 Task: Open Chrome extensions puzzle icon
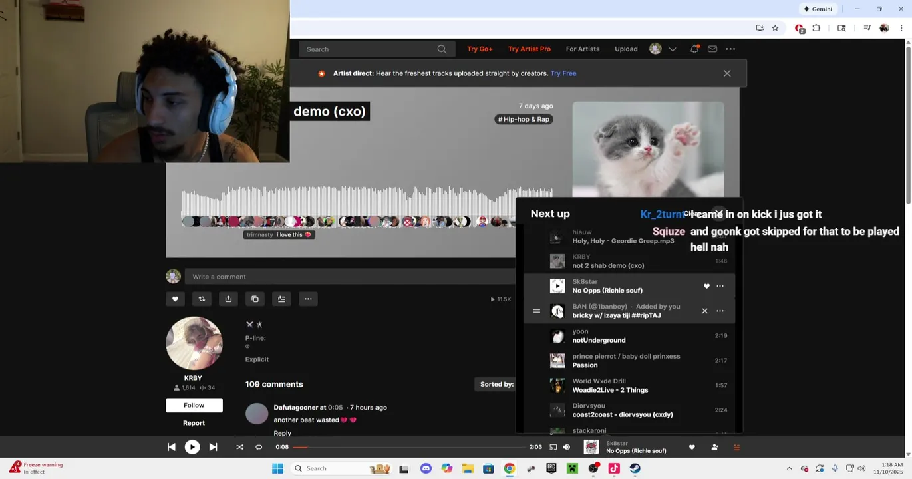[x=816, y=28]
